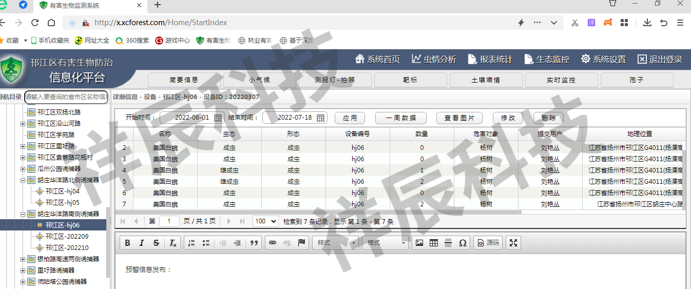
Task: Click the 查看图片 button
Action: [459, 118]
